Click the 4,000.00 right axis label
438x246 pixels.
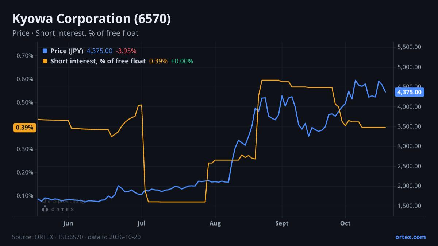point(409,107)
